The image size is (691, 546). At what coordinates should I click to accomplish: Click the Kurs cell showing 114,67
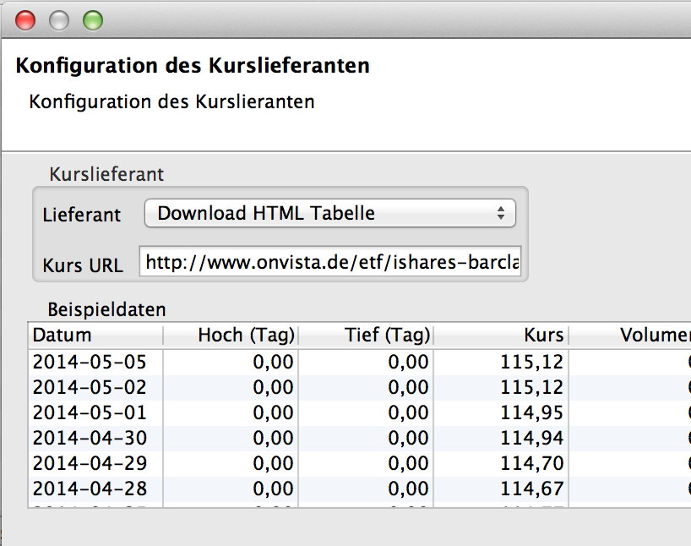[530, 489]
